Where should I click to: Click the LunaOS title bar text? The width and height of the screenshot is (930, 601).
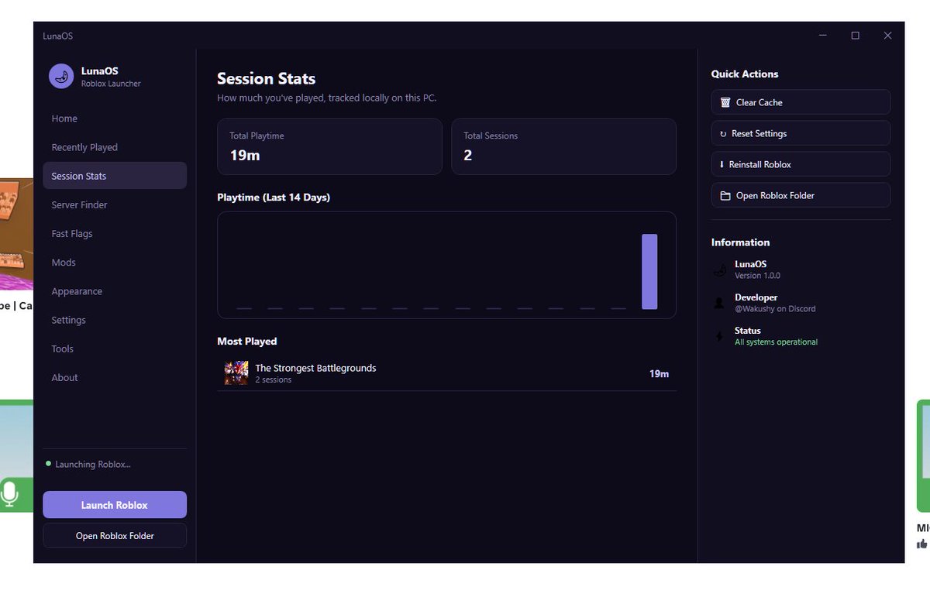click(x=57, y=36)
